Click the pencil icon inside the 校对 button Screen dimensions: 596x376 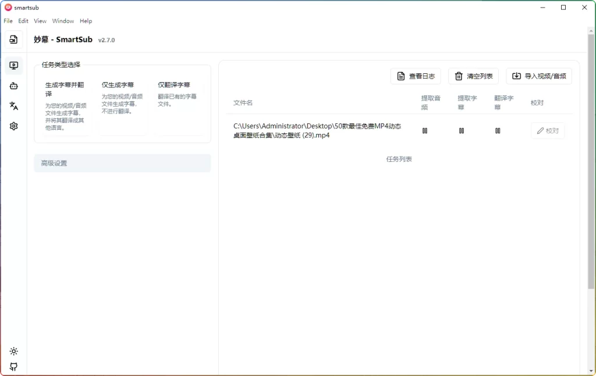point(541,130)
